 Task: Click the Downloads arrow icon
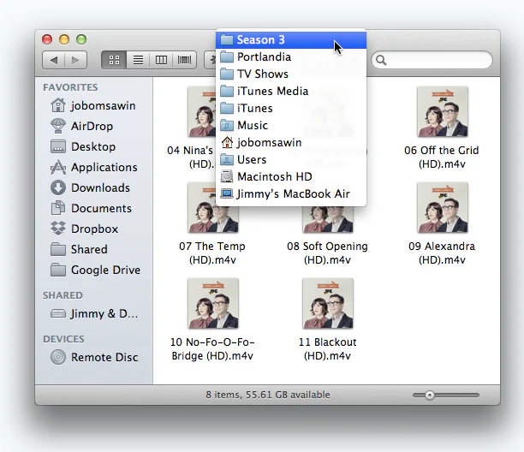[58, 187]
